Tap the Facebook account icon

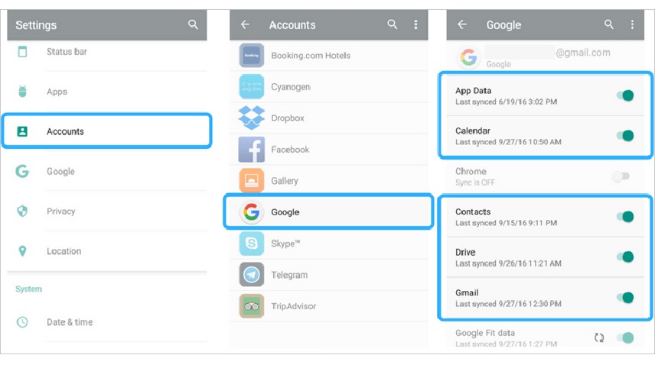(x=252, y=149)
